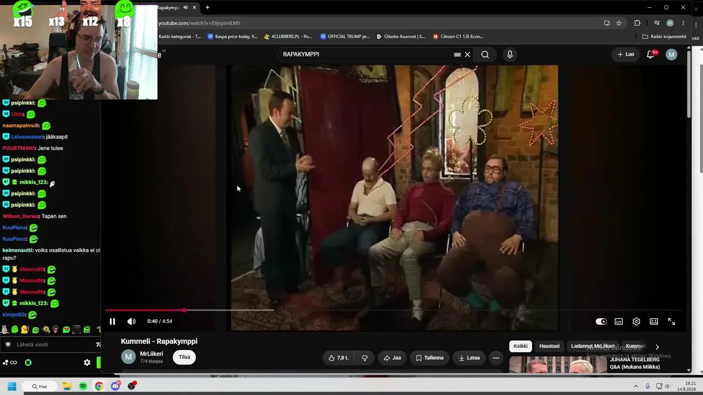Show hidden system tray icons
Viewport: 703px width, 395px height.
pos(636,386)
